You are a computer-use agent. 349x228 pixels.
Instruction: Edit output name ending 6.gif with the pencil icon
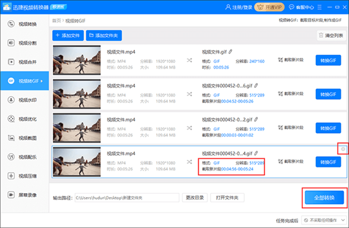click(256, 85)
